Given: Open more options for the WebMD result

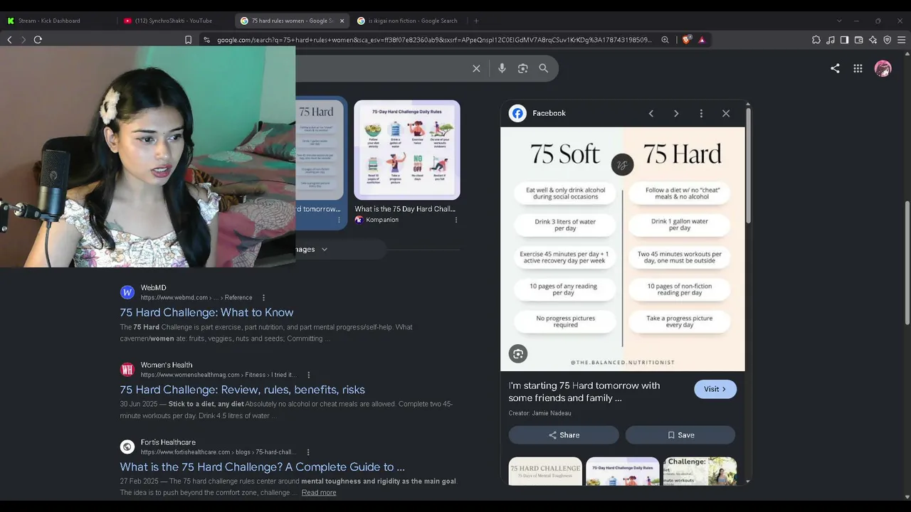Looking at the screenshot, I should pos(263,297).
